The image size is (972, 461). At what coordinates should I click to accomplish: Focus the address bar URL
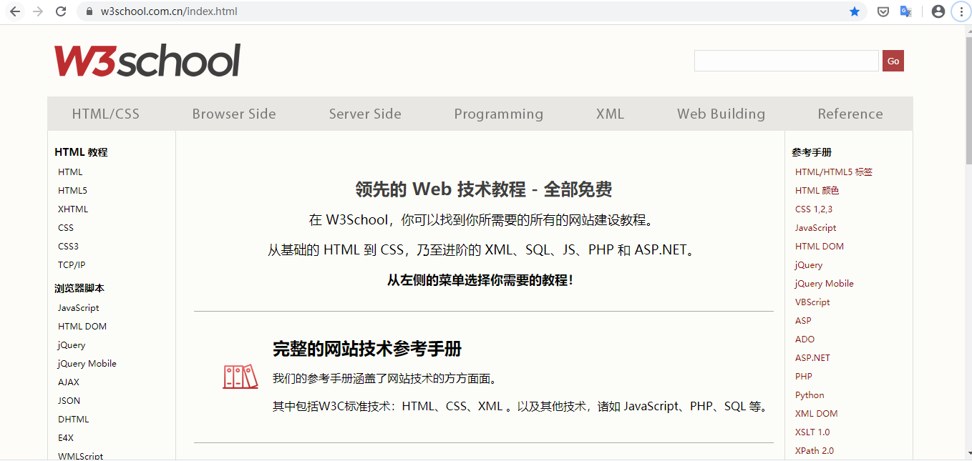pos(169,11)
